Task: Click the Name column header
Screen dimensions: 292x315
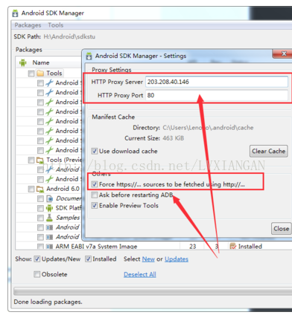Action: 41,62
